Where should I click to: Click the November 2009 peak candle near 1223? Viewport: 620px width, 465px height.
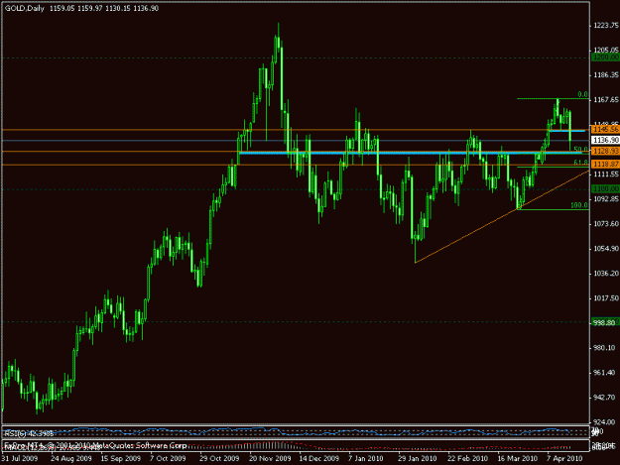[x=279, y=36]
